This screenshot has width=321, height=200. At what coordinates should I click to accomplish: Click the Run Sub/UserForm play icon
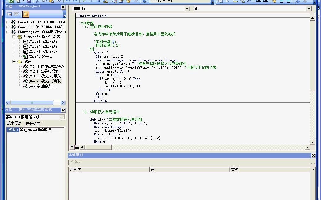tap(83, 2)
